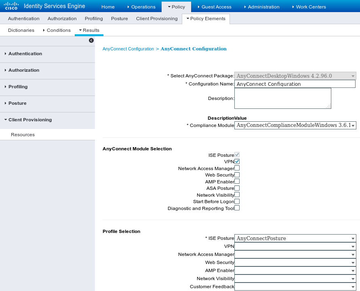Open the ISE Posture profile dropdown
Viewport: 360px width, 291px height.
point(295,238)
